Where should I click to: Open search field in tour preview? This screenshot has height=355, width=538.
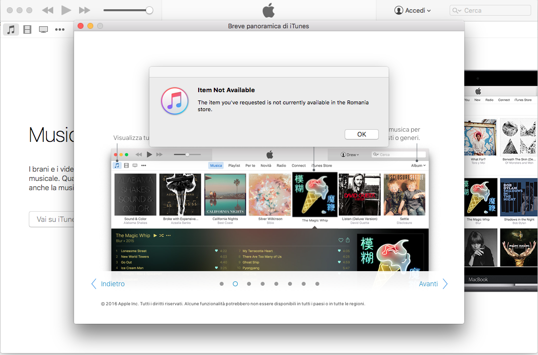[x=399, y=155]
